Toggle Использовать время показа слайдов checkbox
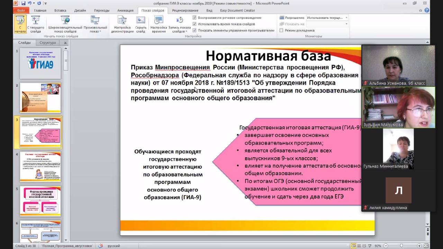443x249 pixels. point(195,24)
